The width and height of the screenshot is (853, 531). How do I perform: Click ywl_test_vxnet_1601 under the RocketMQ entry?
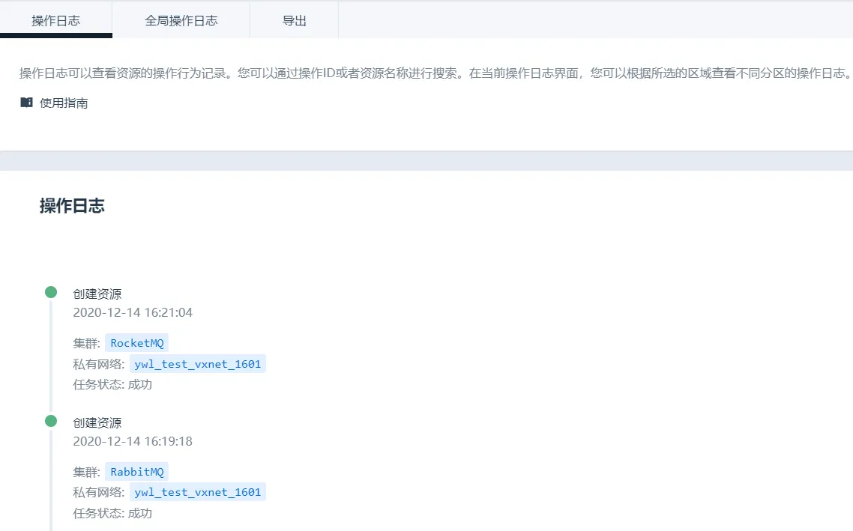coord(197,364)
